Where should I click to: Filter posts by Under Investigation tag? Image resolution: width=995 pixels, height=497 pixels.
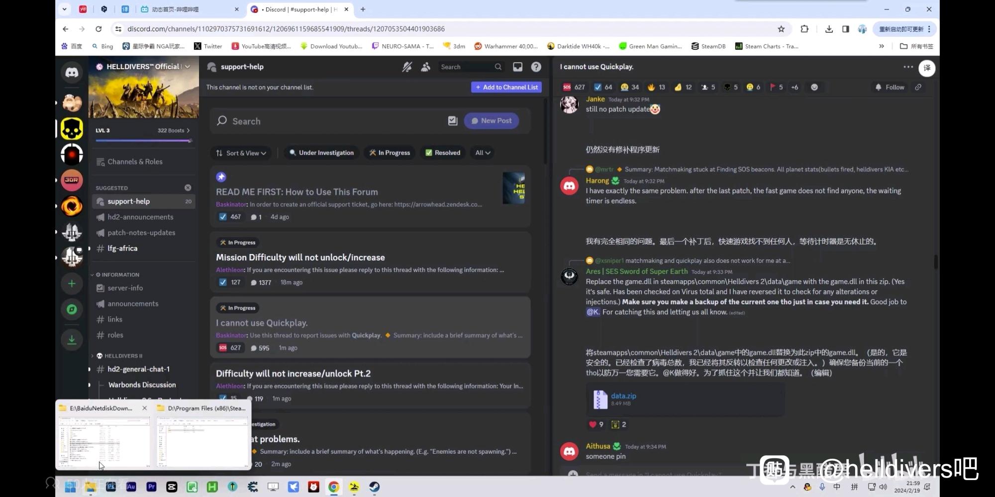(321, 153)
